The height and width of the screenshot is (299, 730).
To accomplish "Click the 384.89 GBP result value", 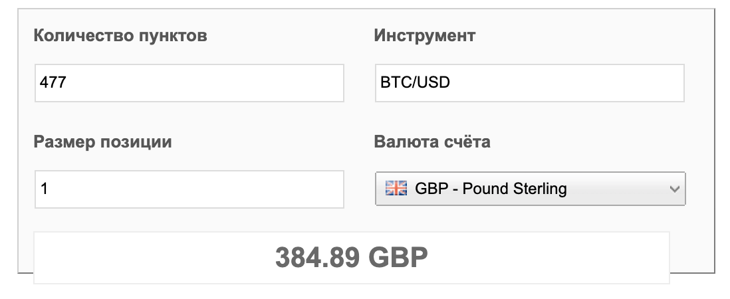I will click(351, 257).
